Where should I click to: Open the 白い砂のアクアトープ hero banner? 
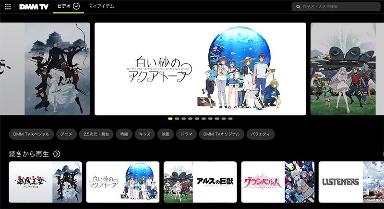200,69
